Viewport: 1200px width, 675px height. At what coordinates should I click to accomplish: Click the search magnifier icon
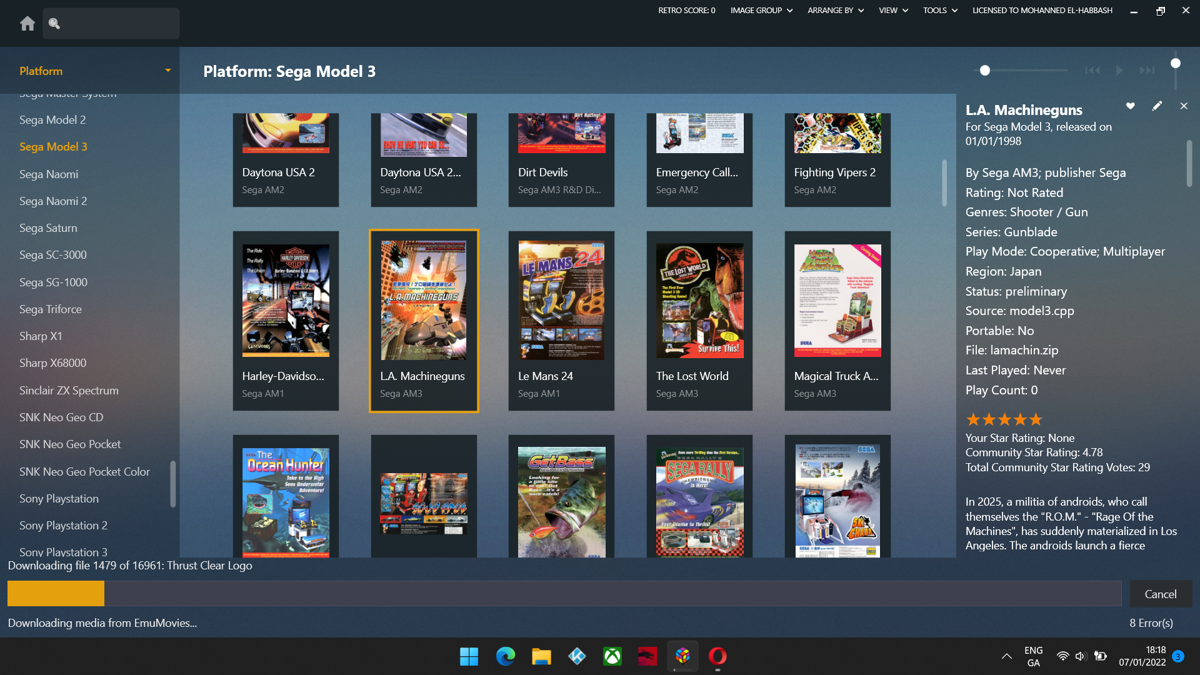click(x=54, y=24)
